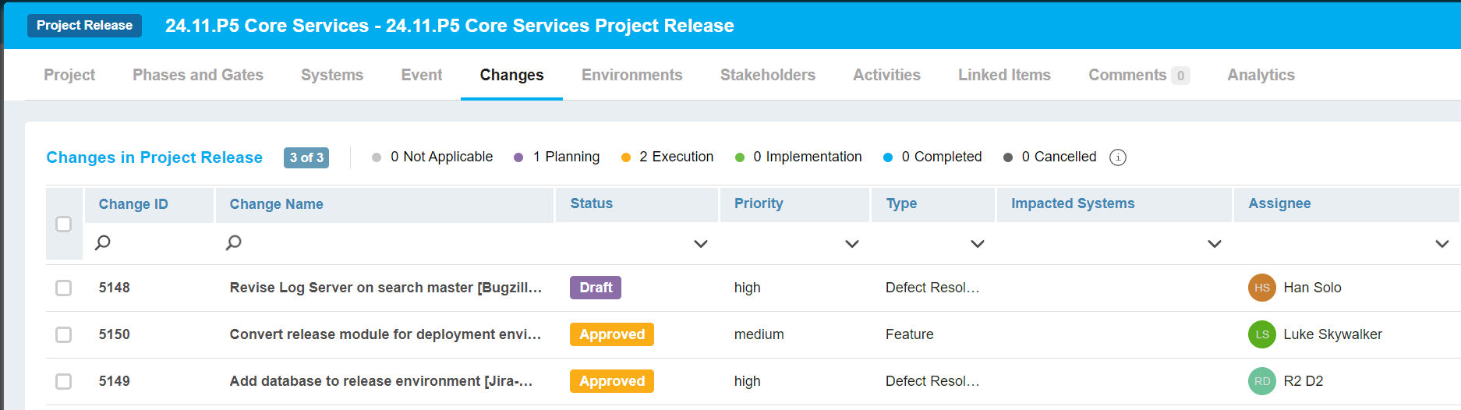Click the Project Release label button
This screenshot has width=1461, height=410.
tap(84, 26)
